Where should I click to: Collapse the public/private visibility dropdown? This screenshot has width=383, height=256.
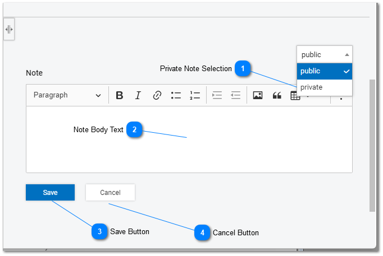click(x=325, y=54)
